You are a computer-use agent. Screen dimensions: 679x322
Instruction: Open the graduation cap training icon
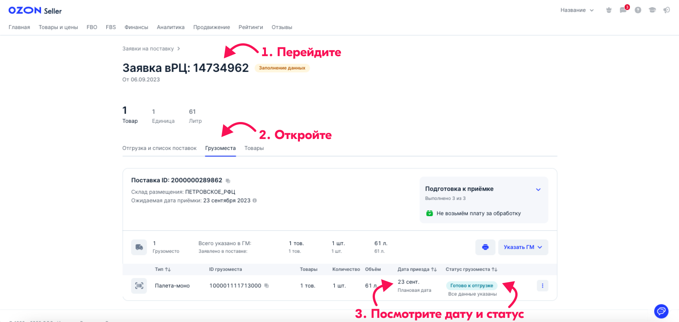point(652,10)
